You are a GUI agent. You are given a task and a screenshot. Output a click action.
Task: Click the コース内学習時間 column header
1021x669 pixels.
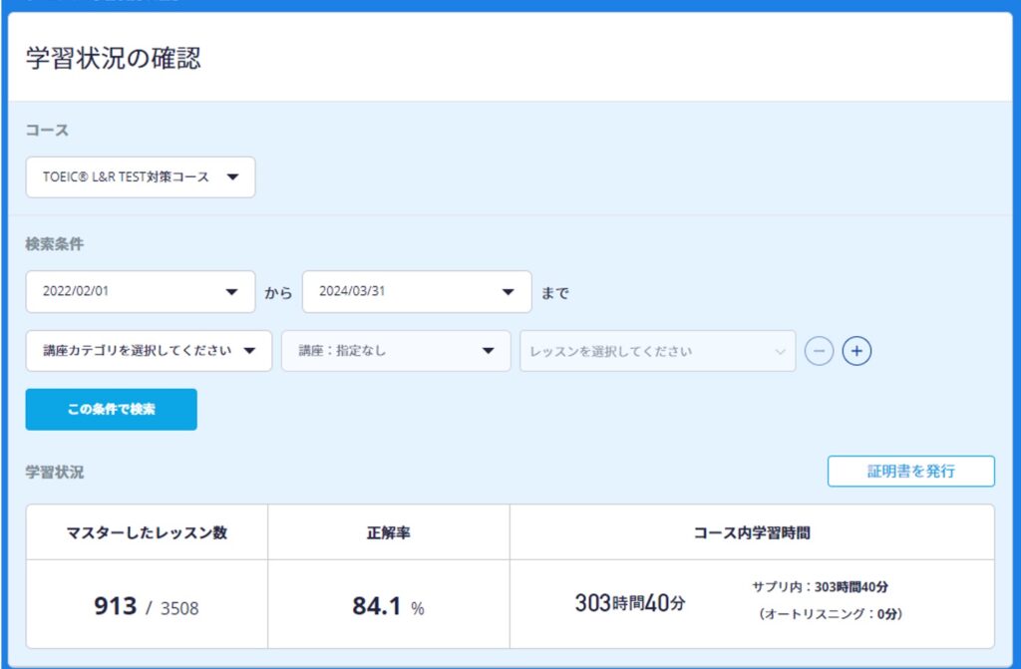(752, 532)
